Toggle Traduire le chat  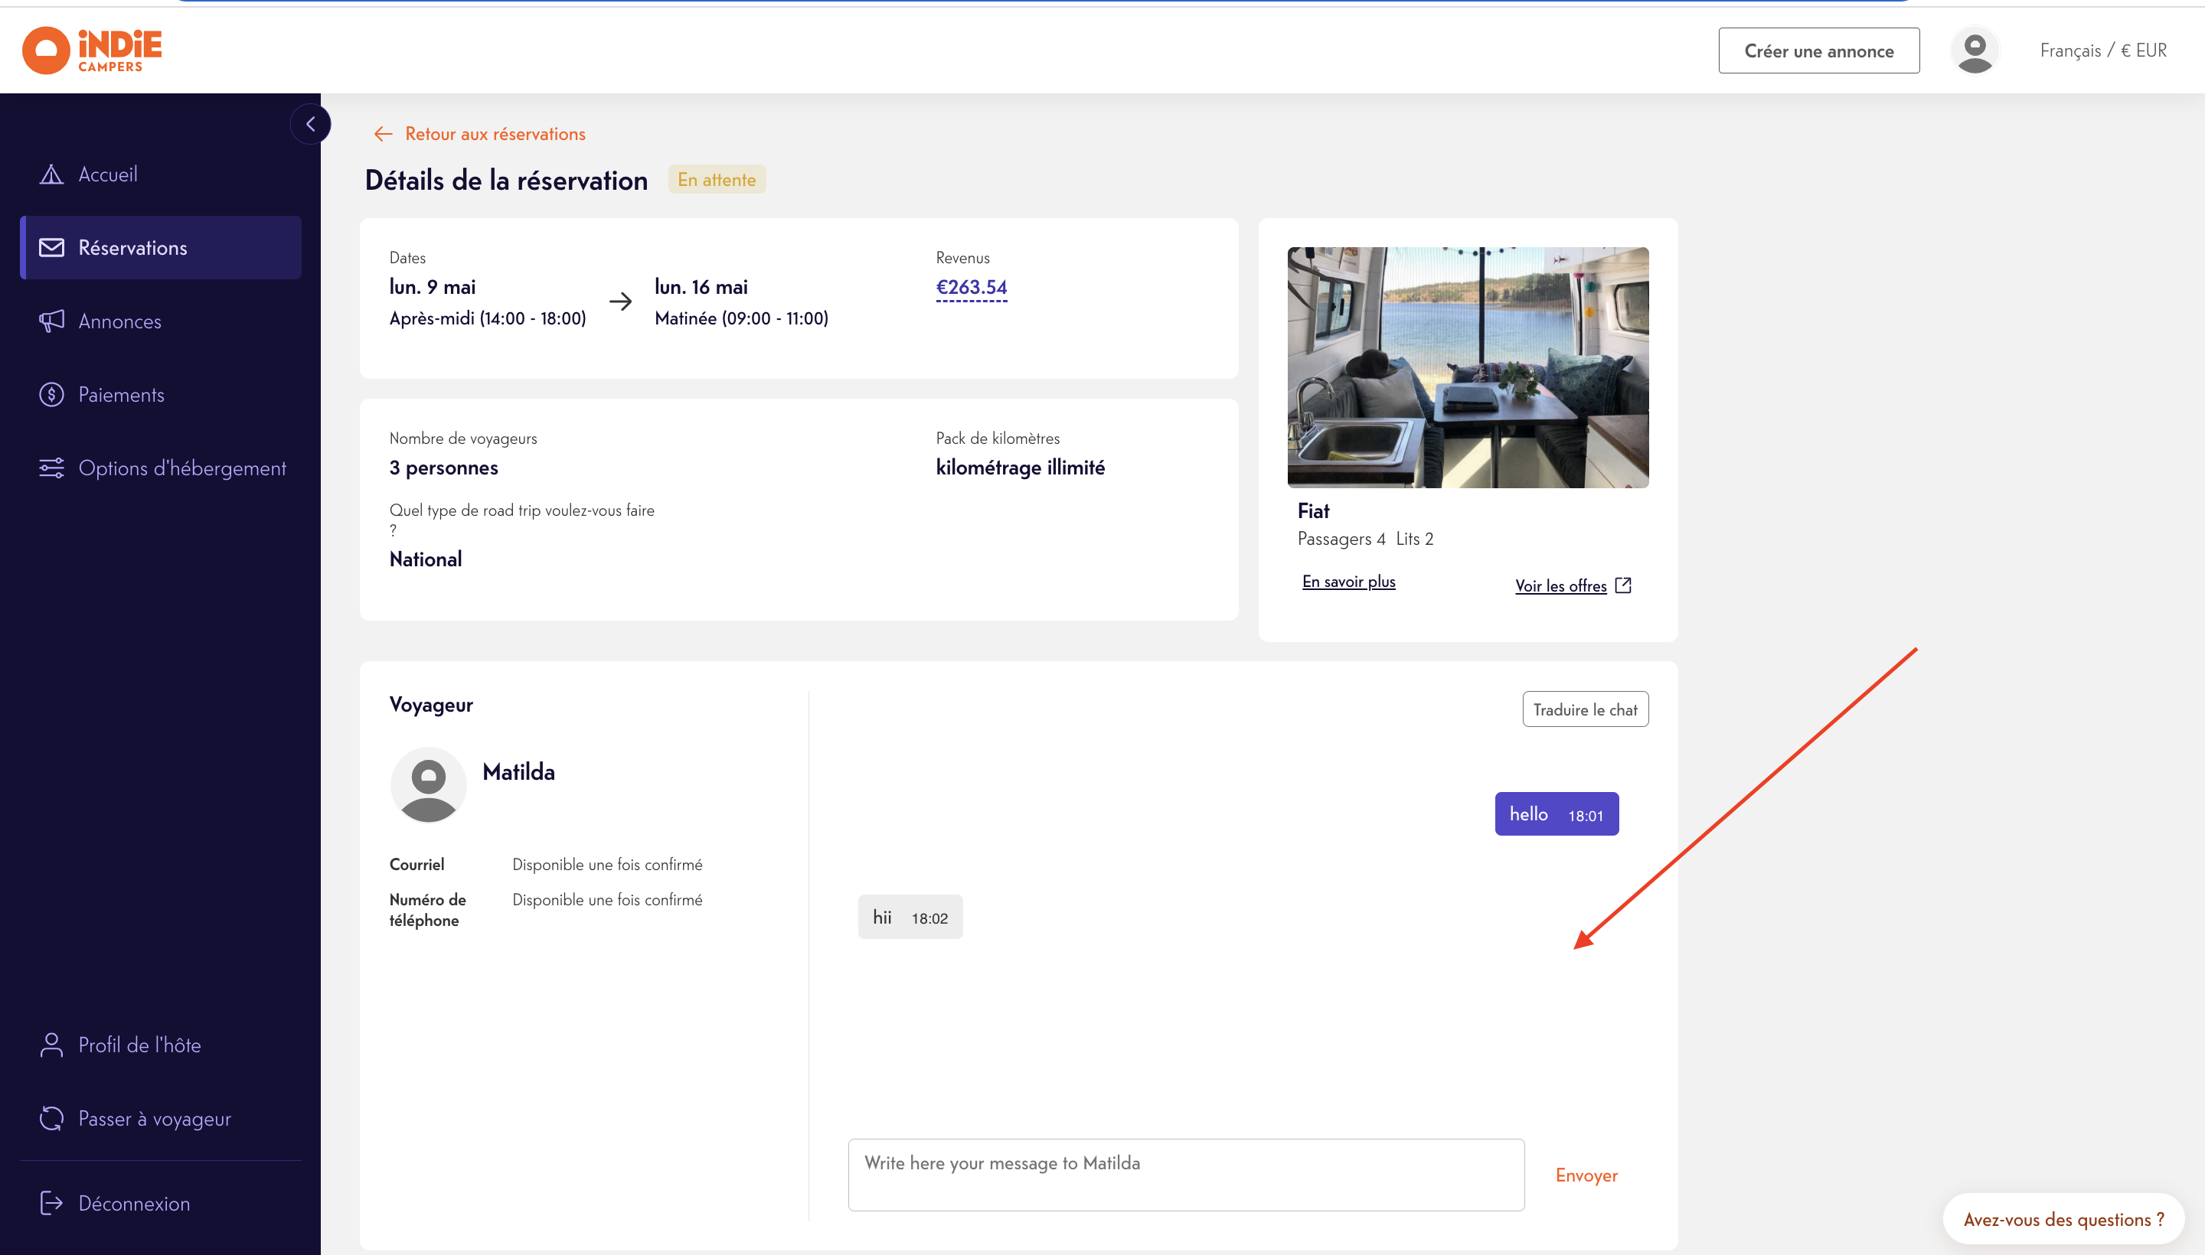click(x=1585, y=709)
